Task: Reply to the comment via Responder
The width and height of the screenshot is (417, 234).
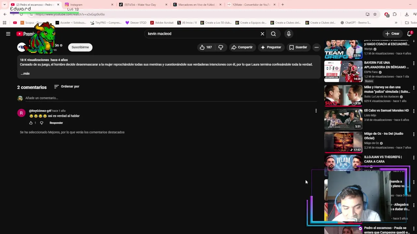Action: click(56, 123)
